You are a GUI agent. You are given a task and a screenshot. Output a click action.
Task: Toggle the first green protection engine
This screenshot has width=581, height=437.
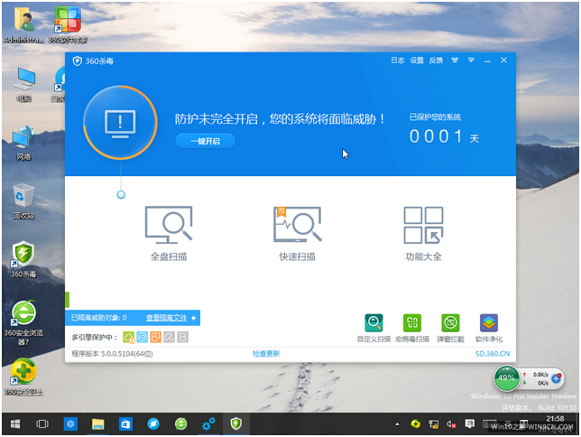click(129, 338)
